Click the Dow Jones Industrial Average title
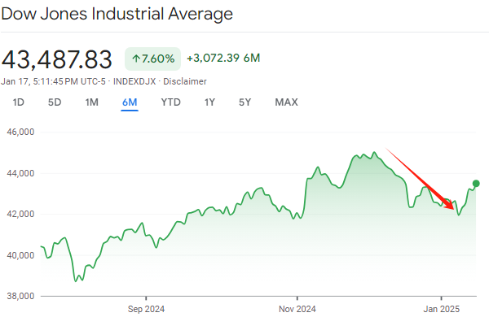 117,14
